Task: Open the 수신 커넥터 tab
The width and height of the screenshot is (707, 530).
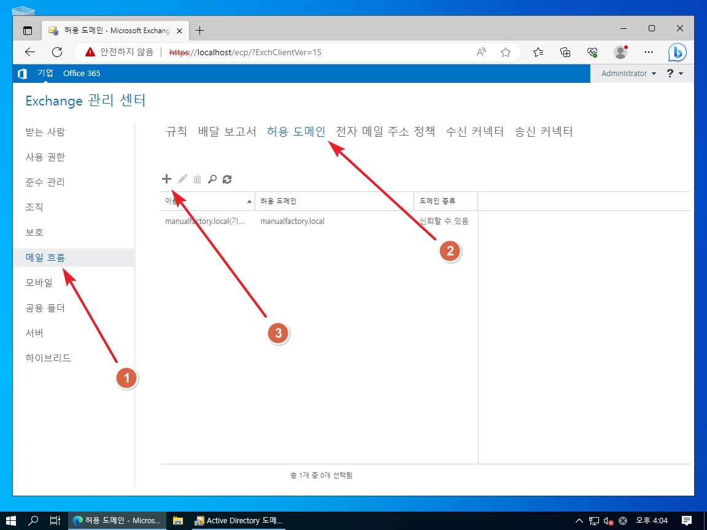Action: [x=474, y=132]
